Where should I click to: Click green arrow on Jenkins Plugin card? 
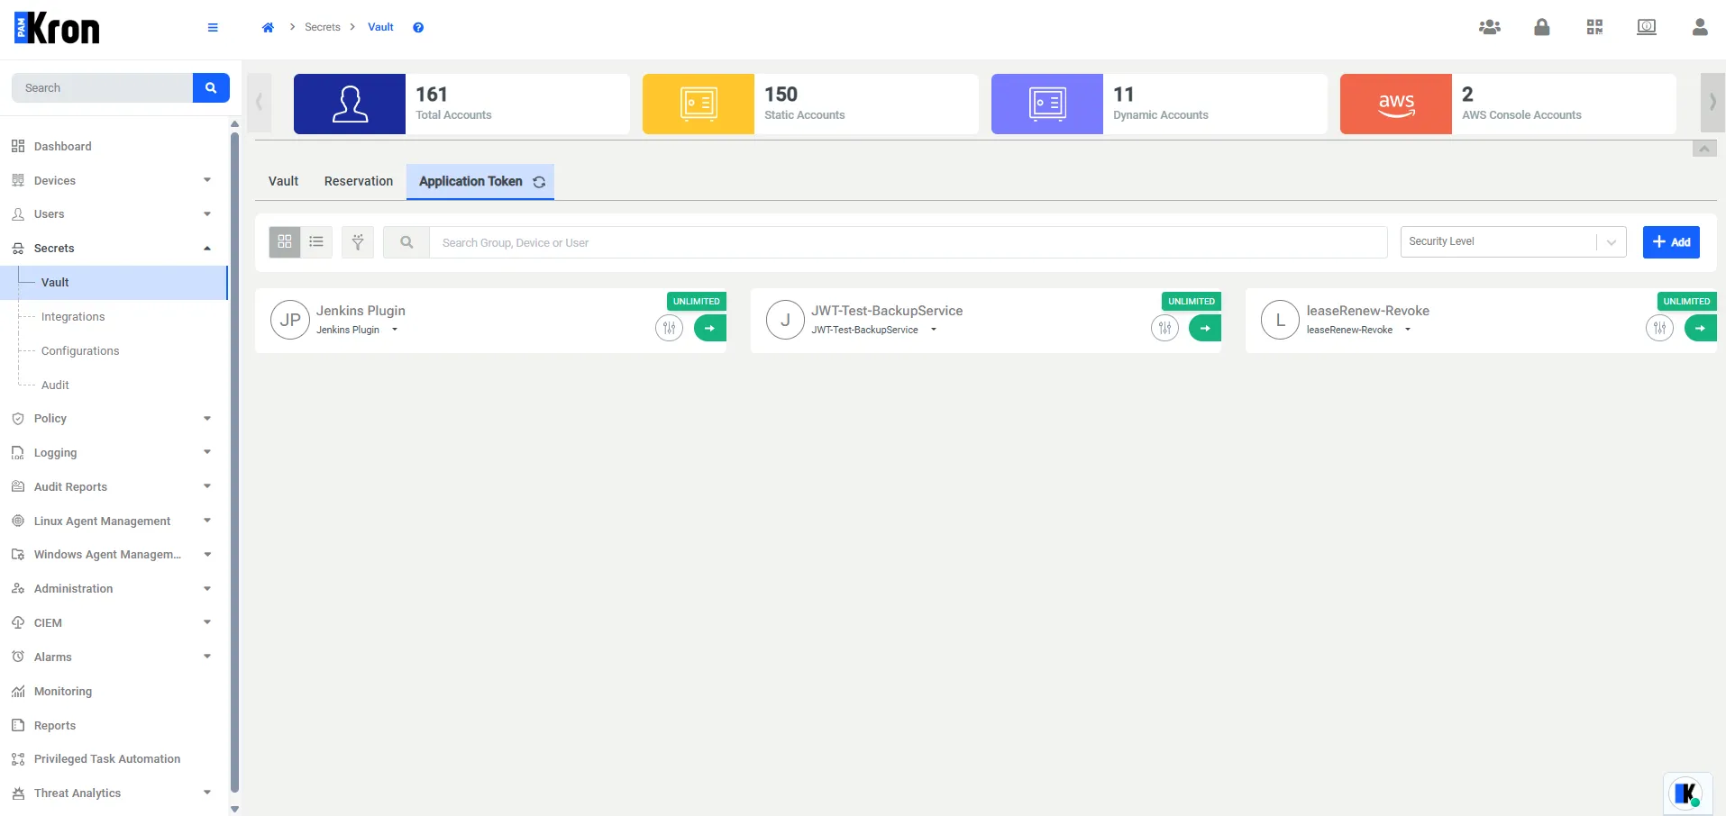[x=710, y=328]
